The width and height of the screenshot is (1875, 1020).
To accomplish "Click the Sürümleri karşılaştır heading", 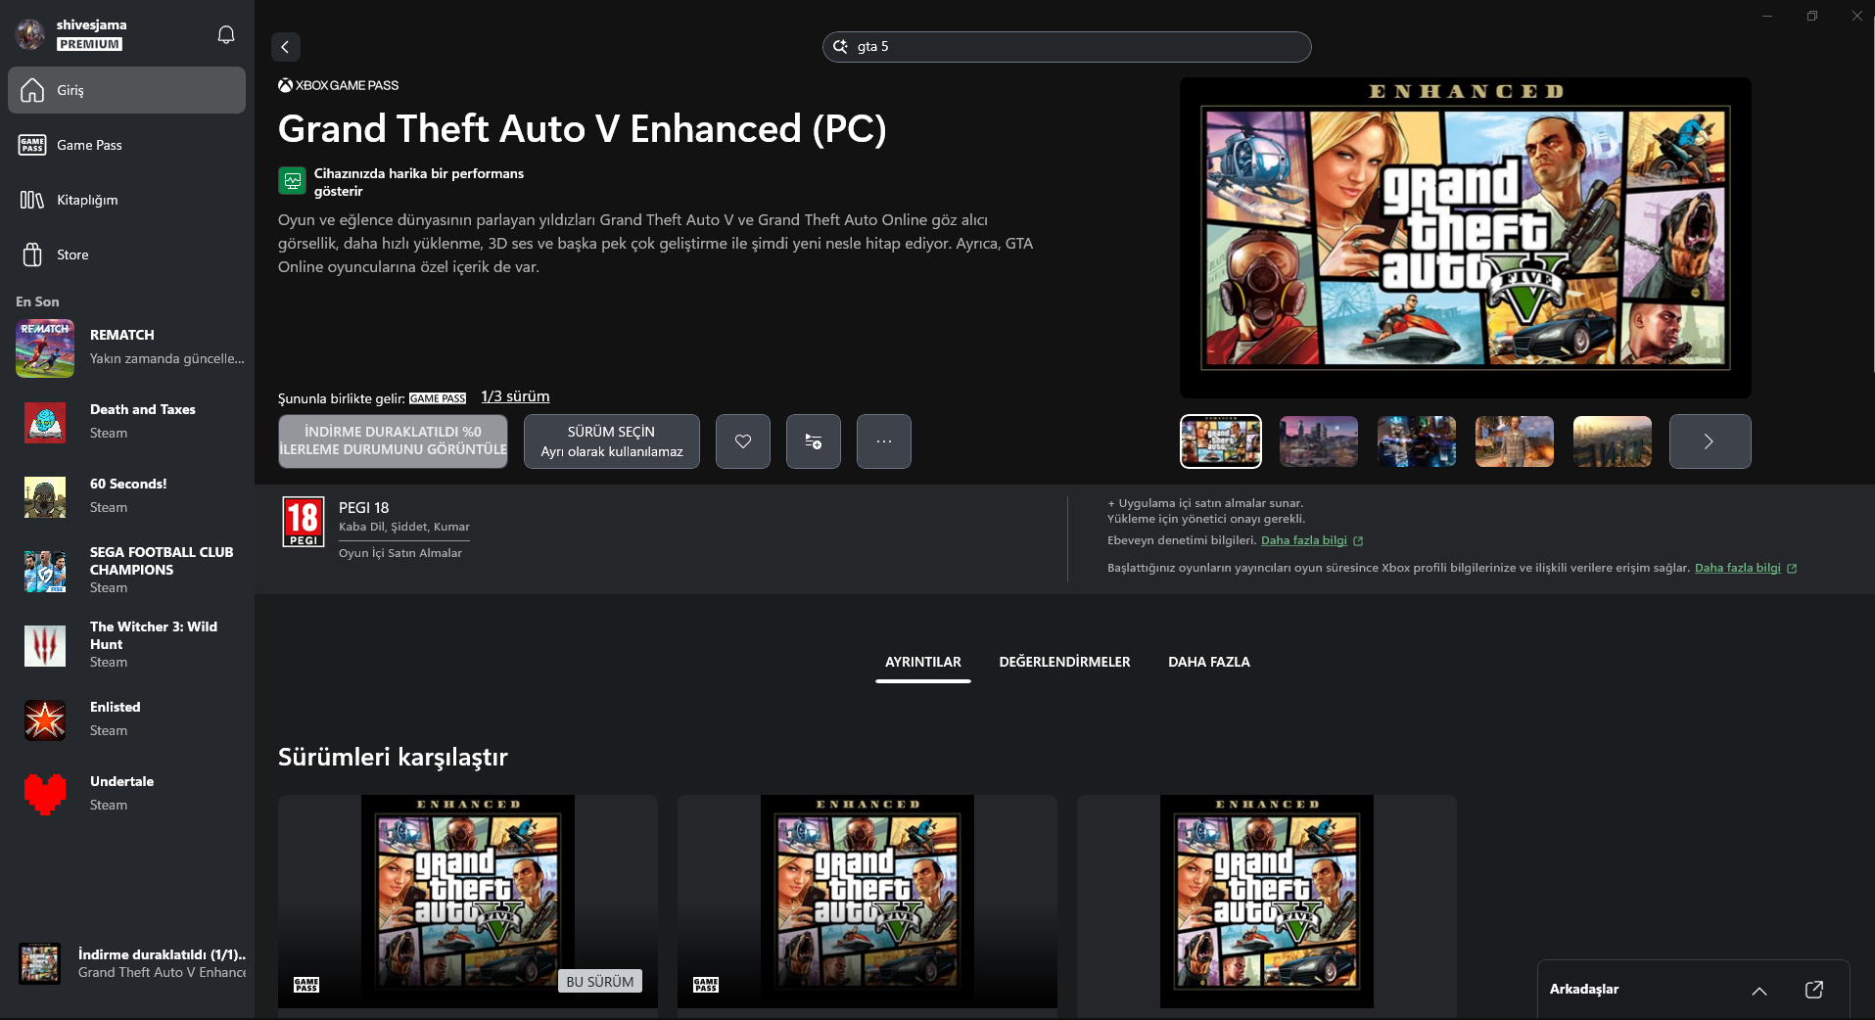I will tap(393, 757).
